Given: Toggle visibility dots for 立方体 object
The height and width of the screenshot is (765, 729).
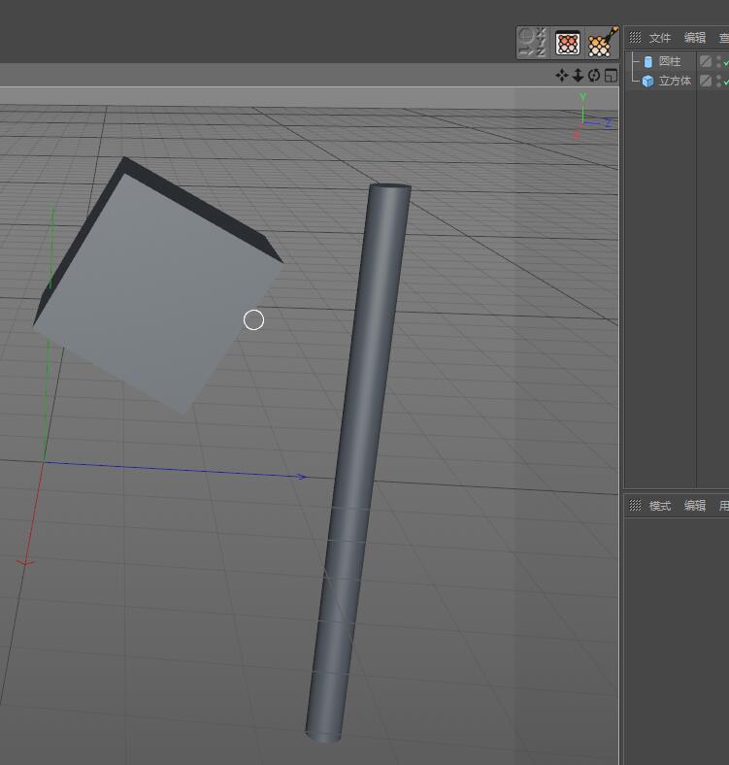Looking at the screenshot, I should (719, 81).
